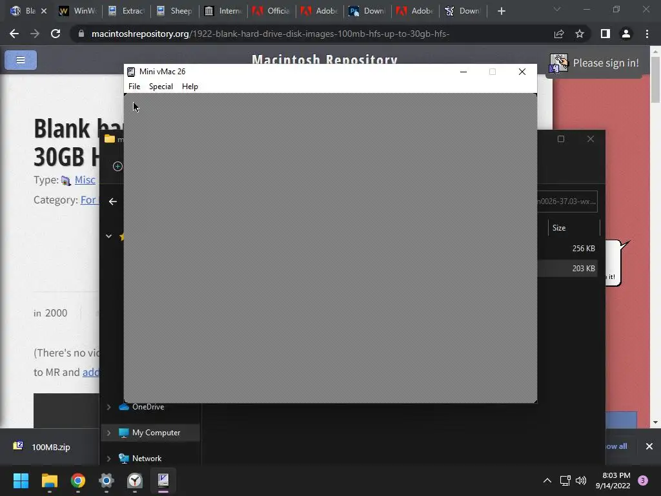Open Chrome three-dot menu
This screenshot has height=496, width=661.
(x=647, y=34)
